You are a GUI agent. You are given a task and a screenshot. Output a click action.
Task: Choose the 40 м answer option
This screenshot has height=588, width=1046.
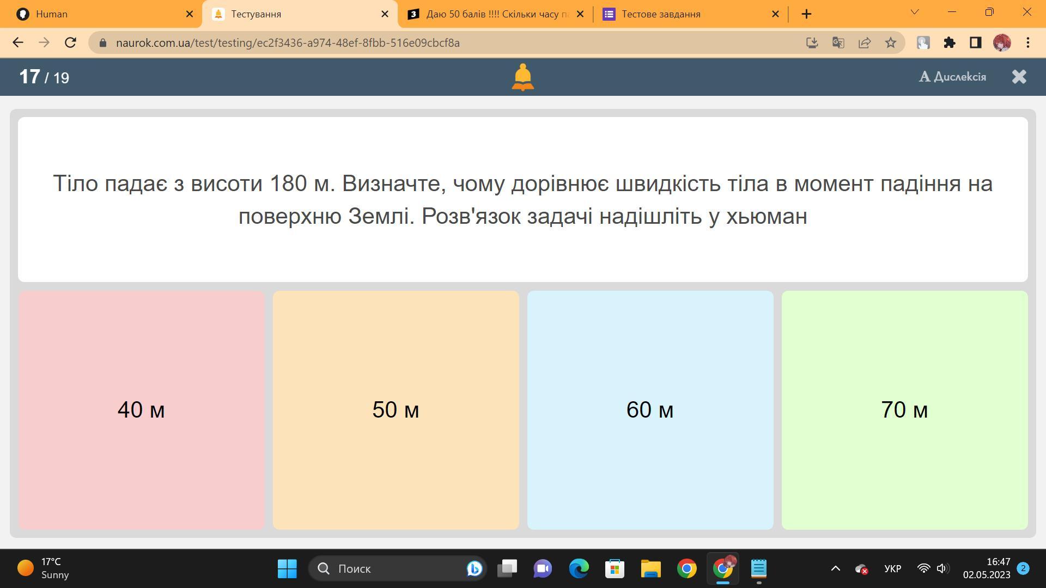(x=141, y=409)
